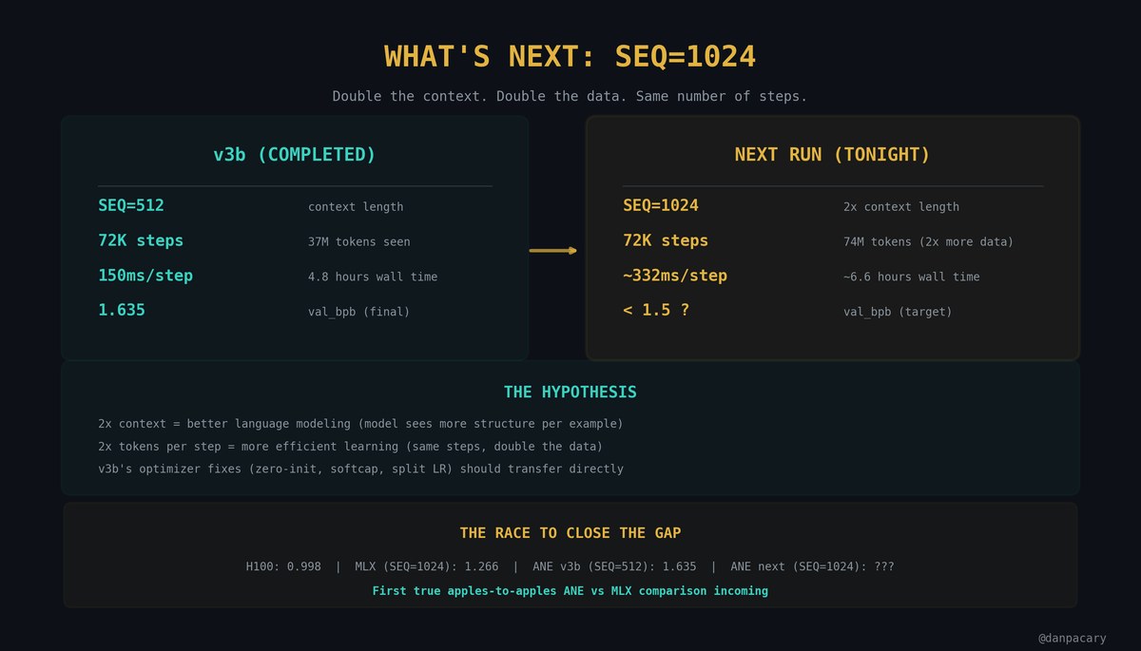
Task: Click the "WHAT'S NEXT: SEQ=1024" title
Action: [570, 56]
